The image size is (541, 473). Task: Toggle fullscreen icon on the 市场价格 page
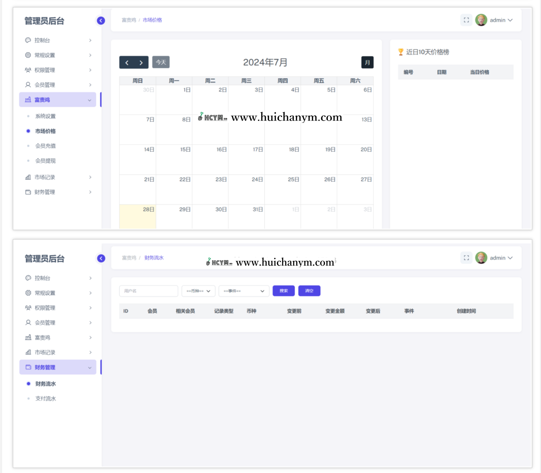click(x=466, y=20)
